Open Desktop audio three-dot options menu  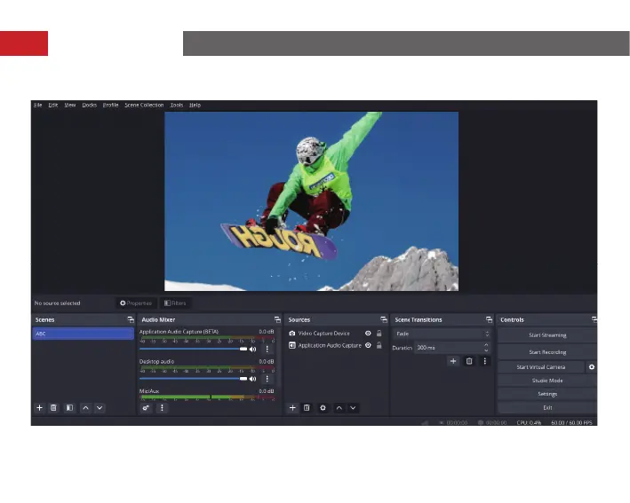[266, 378]
